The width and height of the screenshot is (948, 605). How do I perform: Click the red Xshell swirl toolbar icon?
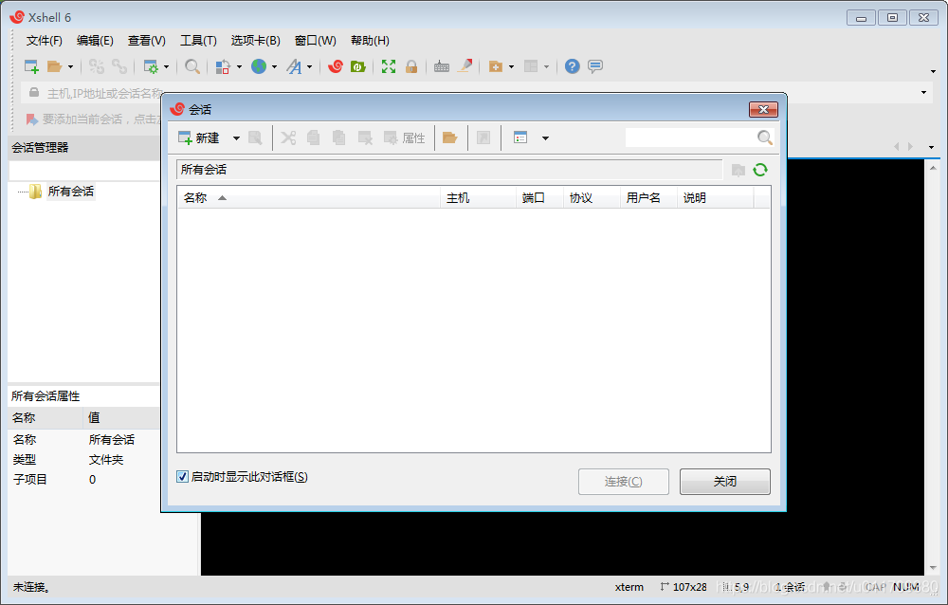[336, 66]
